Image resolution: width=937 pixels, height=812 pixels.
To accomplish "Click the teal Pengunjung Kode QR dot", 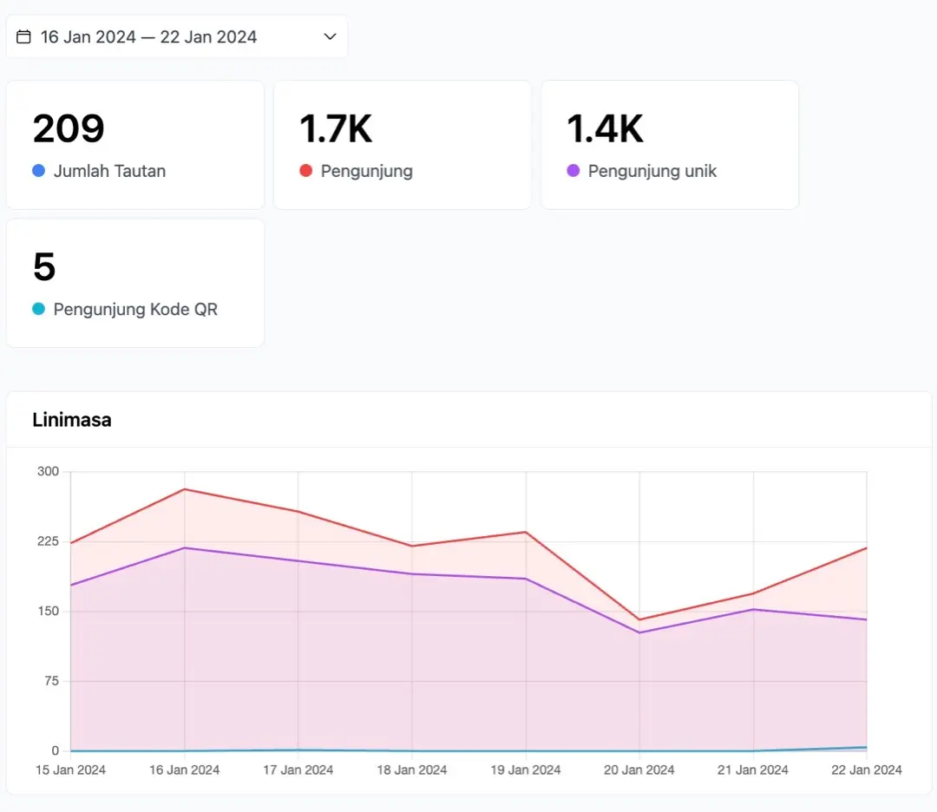I will click(x=39, y=309).
